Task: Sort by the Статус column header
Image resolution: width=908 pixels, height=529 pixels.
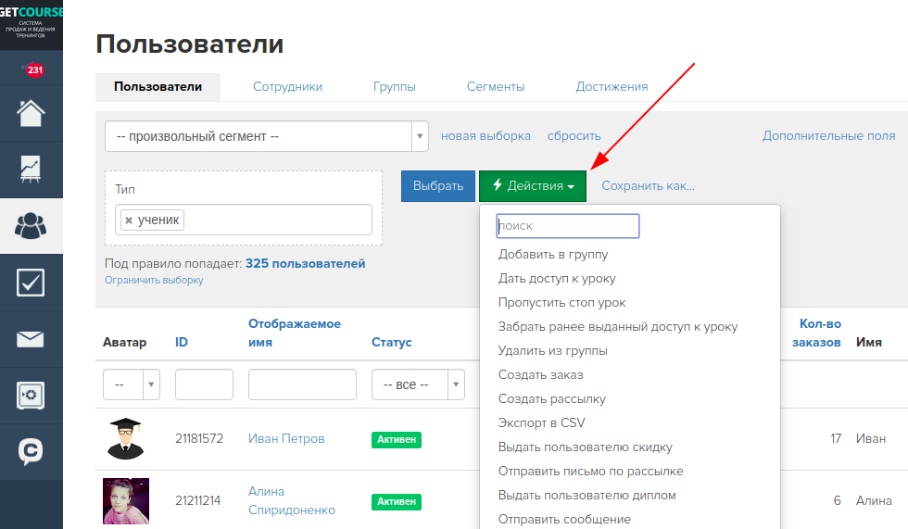Action: pos(391,343)
